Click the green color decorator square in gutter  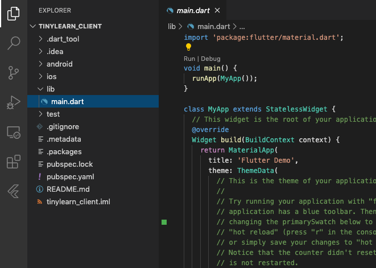(164, 222)
